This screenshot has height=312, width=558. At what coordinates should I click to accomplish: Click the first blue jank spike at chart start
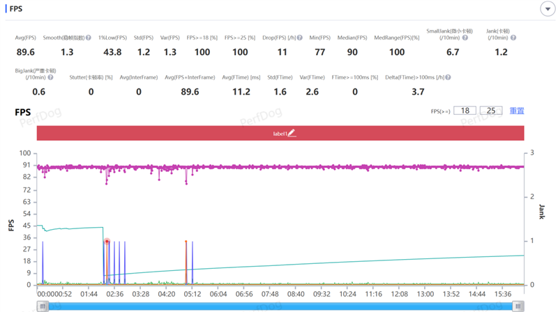pos(43,261)
